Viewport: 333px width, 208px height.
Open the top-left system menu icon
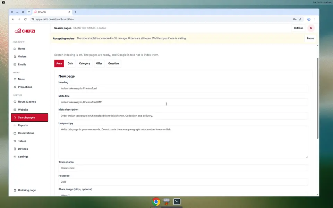click(3, 2)
